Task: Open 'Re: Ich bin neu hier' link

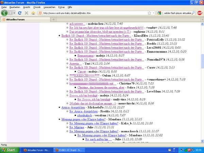Action: 106,28
